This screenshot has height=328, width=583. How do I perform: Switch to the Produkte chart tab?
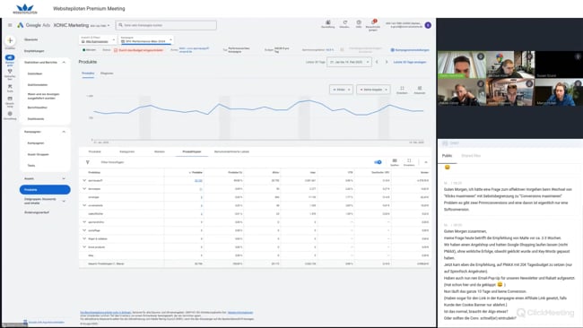pyautogui.click(x=88, y=73)
